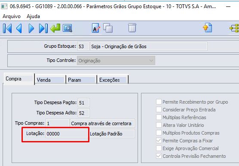Open the Arquivo menu
The image size is (239, 166).
12,16
